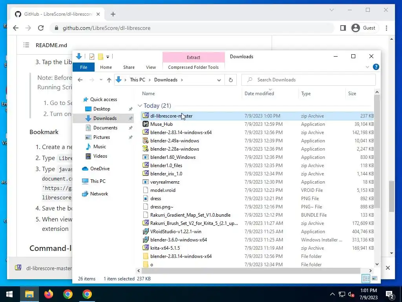Select blender-3.6.0-windows-x64 installer icon

146,239
